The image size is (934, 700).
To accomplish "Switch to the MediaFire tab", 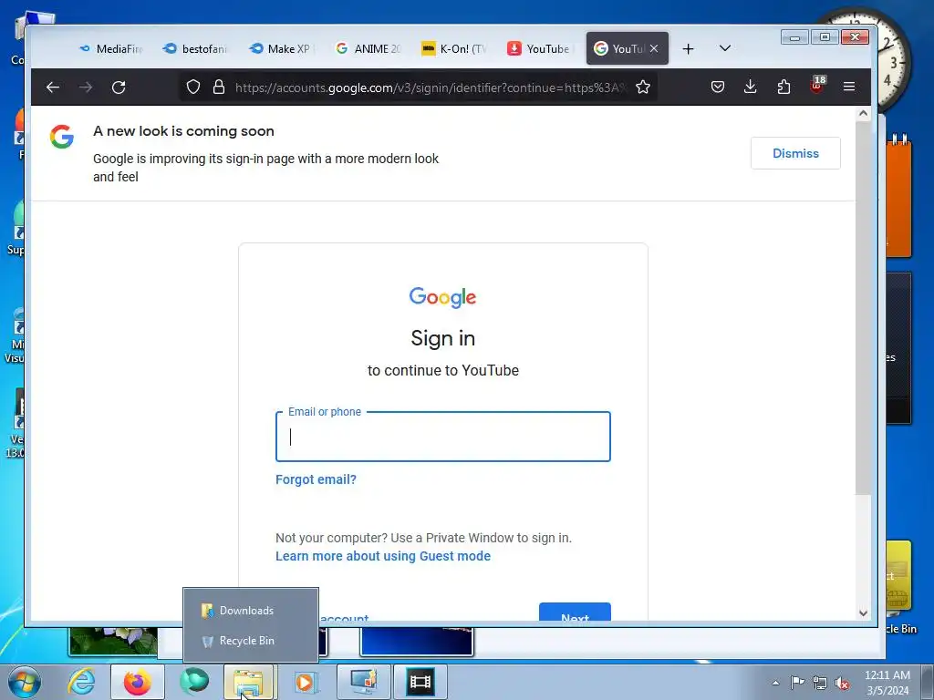I will (112, 49).
